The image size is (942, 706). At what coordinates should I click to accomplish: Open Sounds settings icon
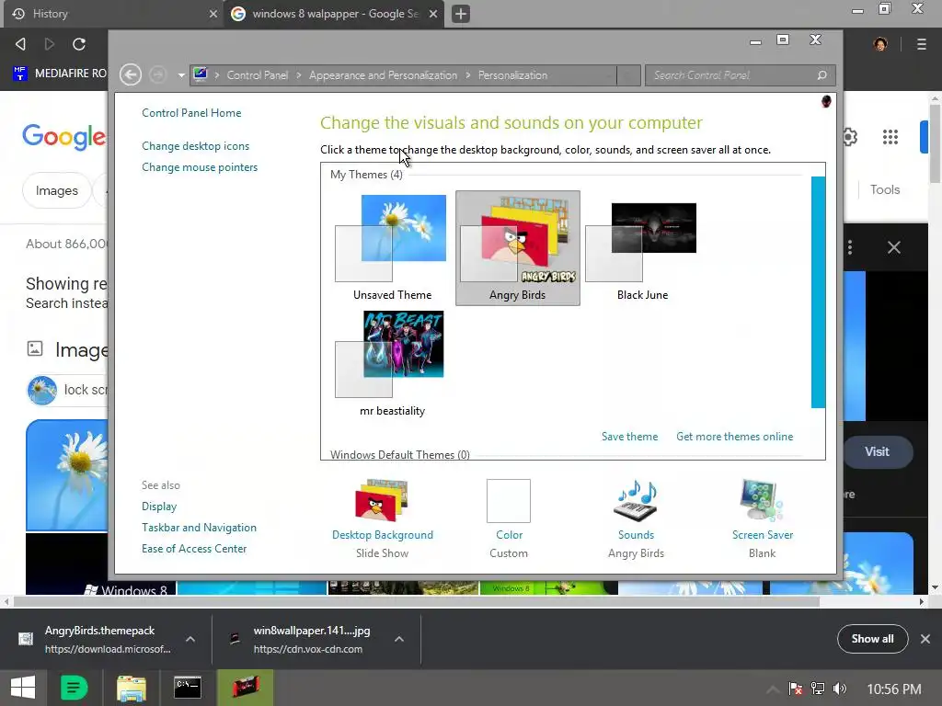(636, 500)
